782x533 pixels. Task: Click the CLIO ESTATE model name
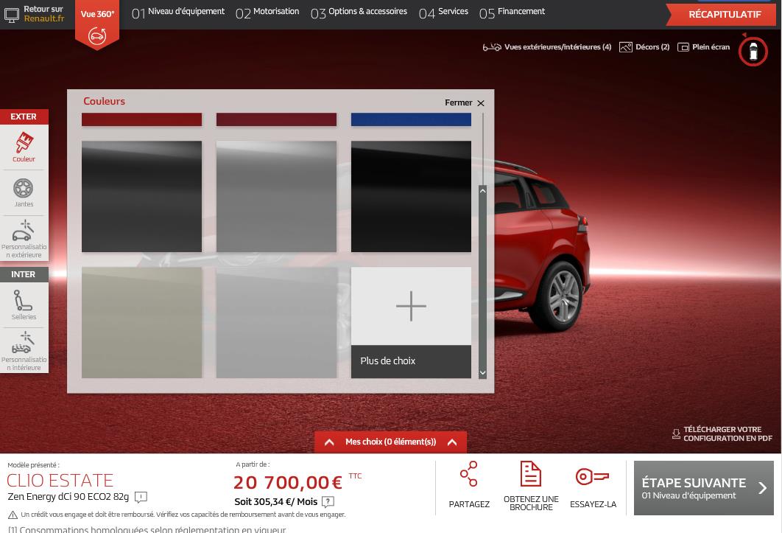60,481
